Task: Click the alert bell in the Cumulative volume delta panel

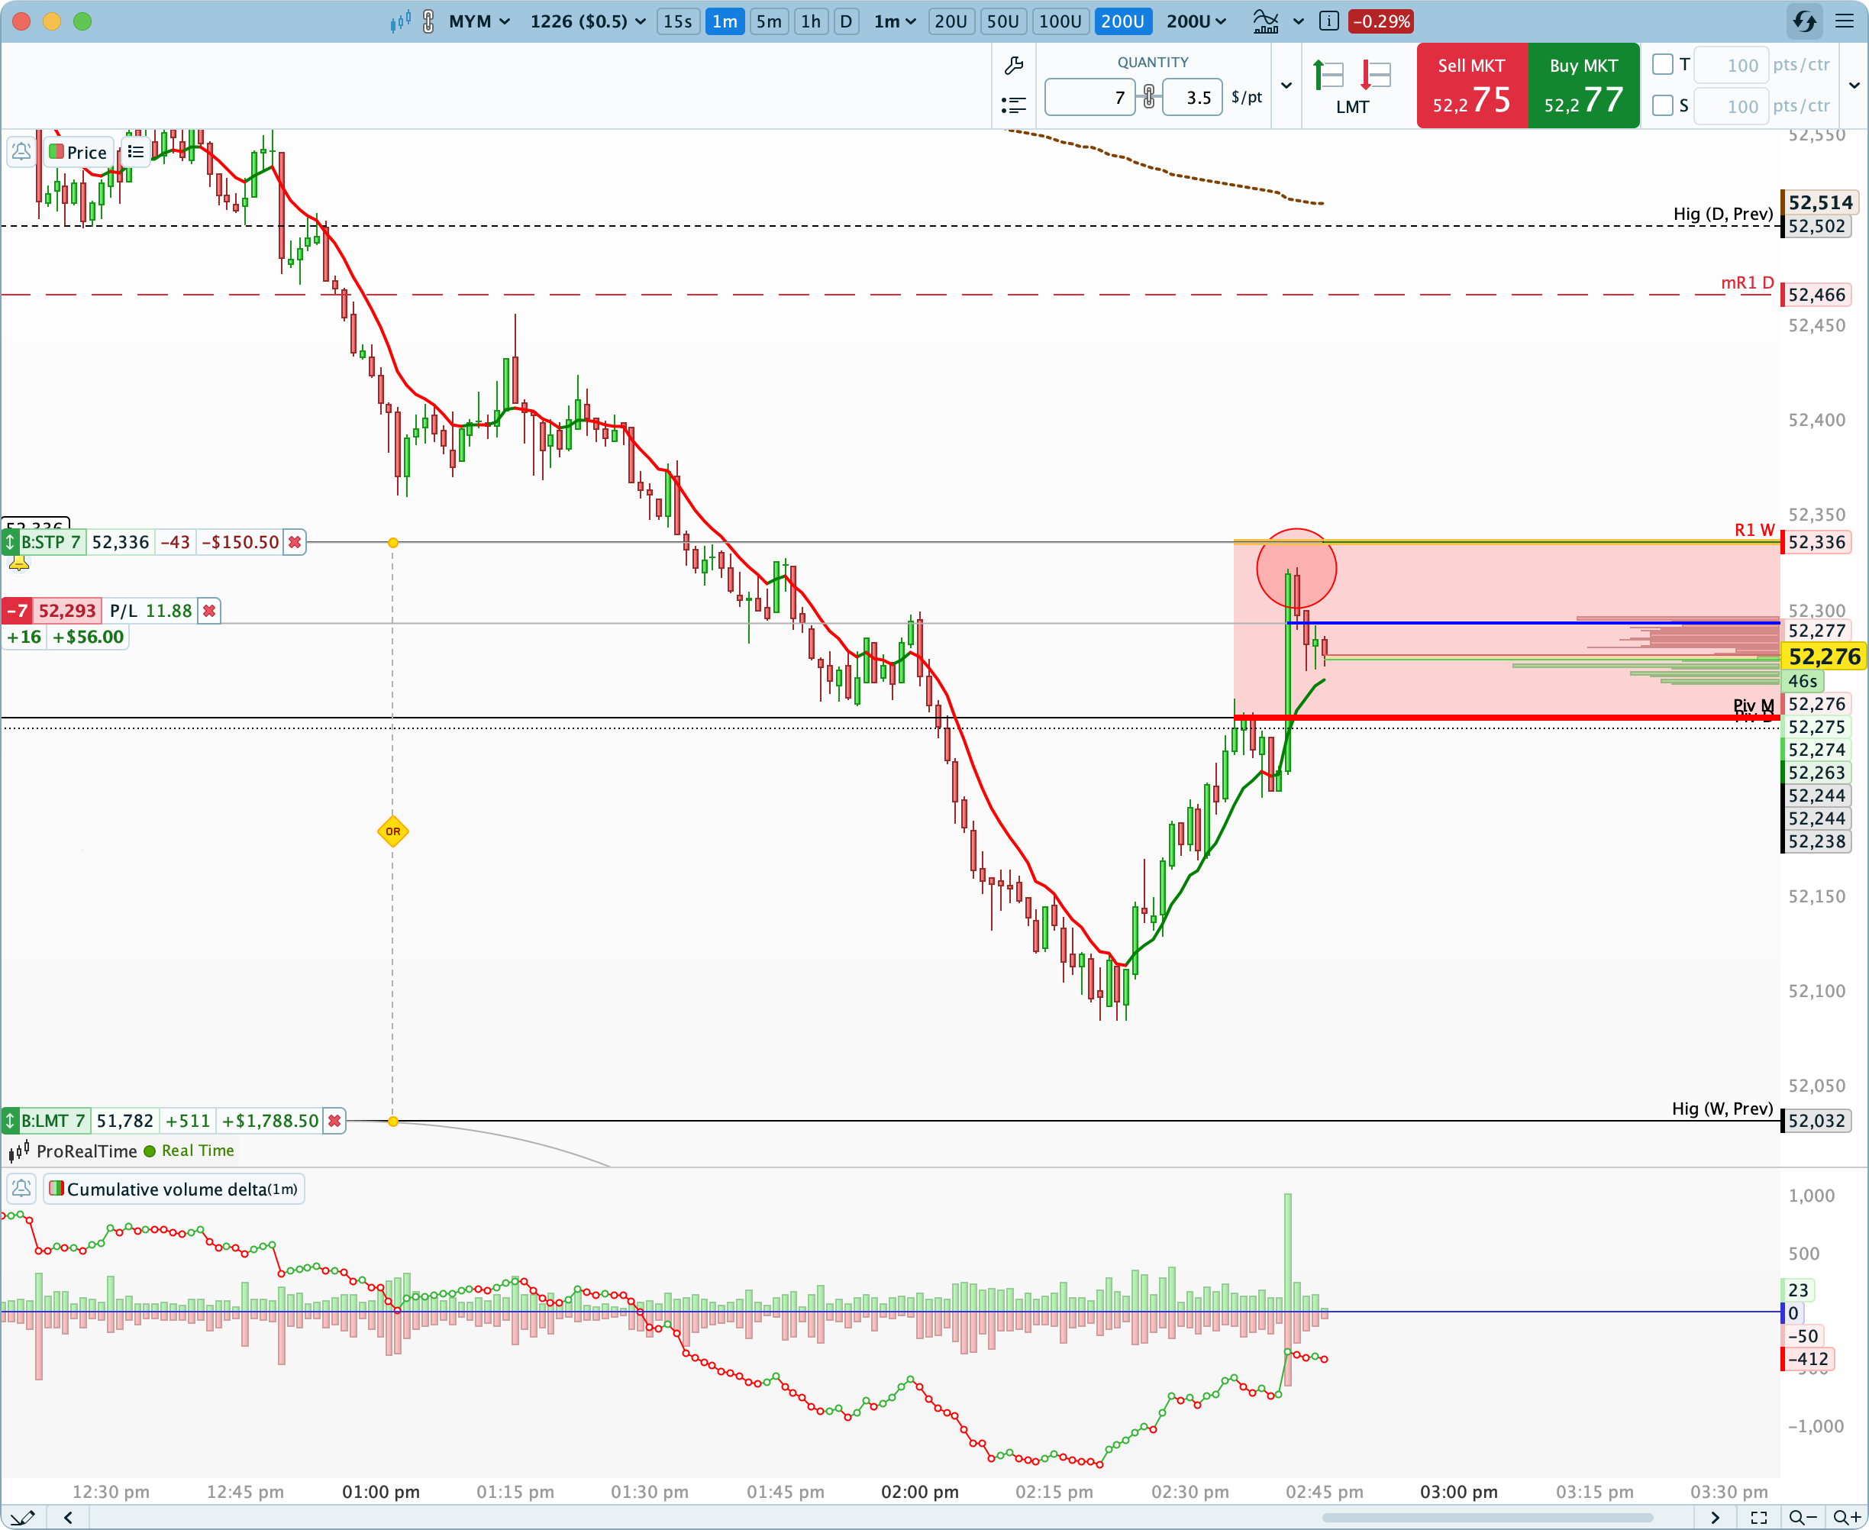Action: point(21,1189)
